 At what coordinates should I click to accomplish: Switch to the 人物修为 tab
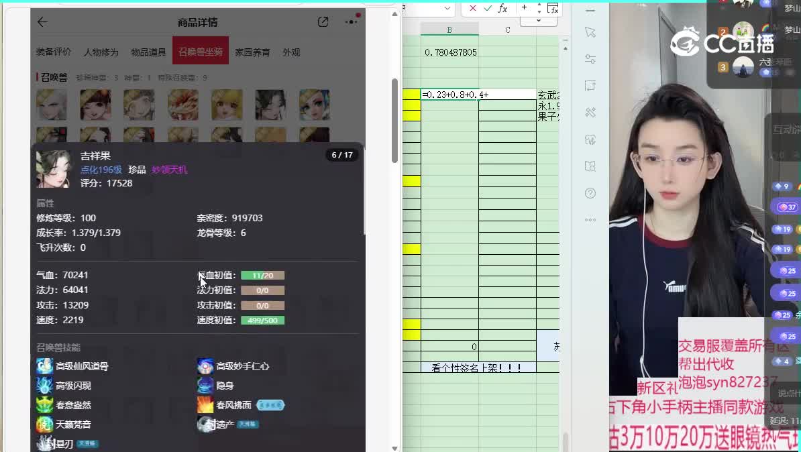click(101, 52)
